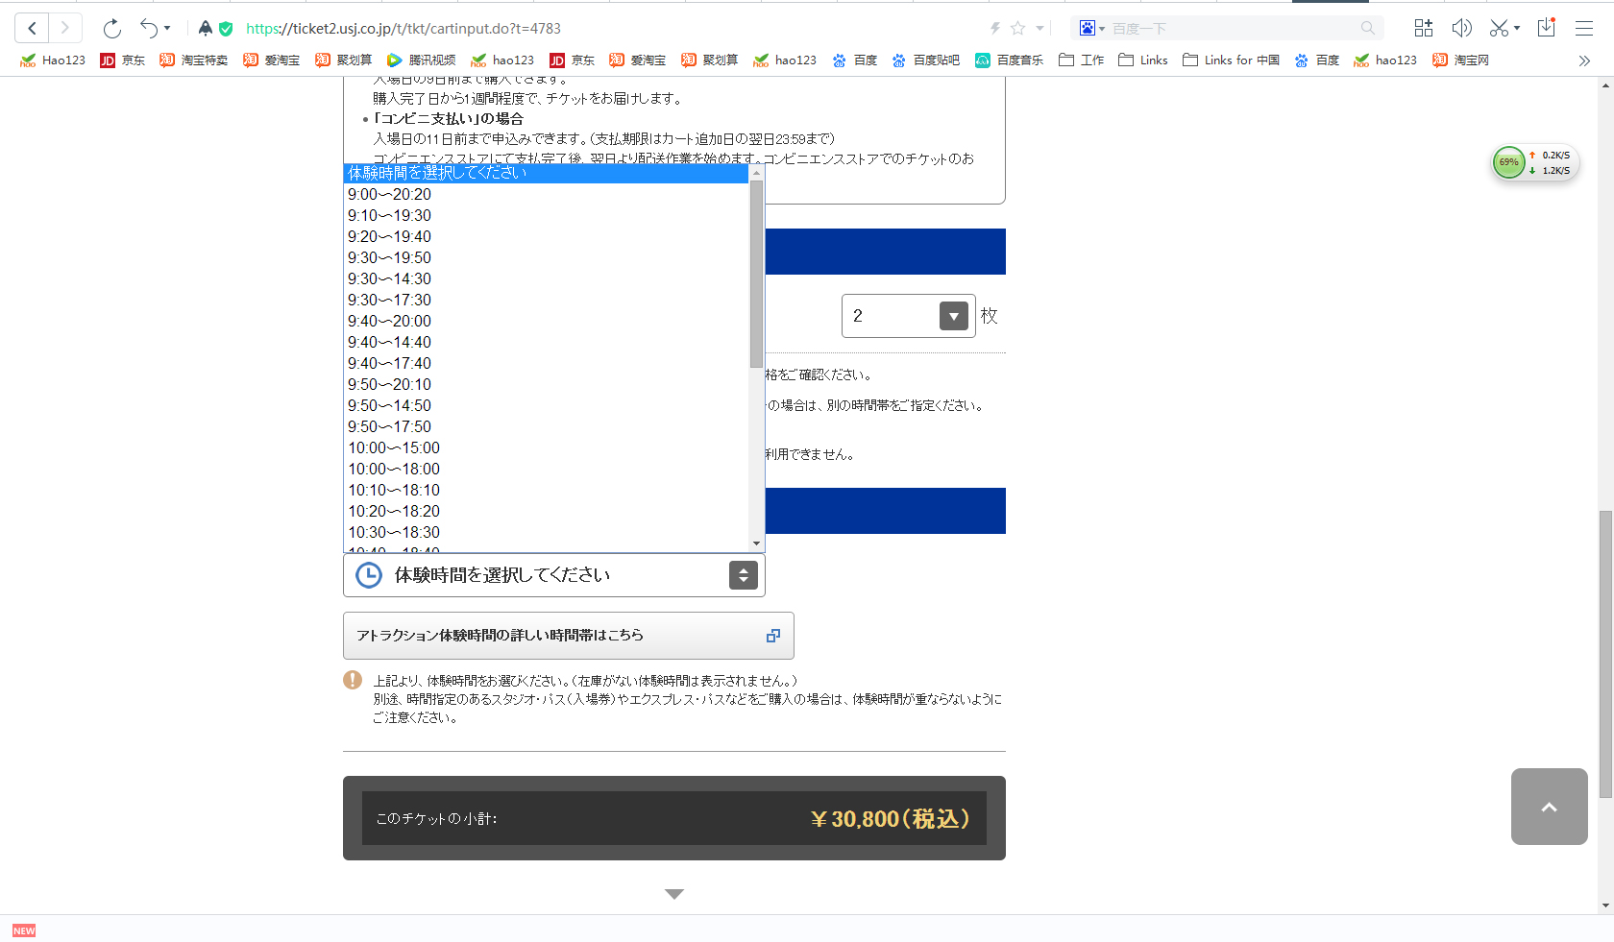Select the 10:30〜18:30 time slot
The width and height of the screenshot is (1614, 942).
(546, 532)
